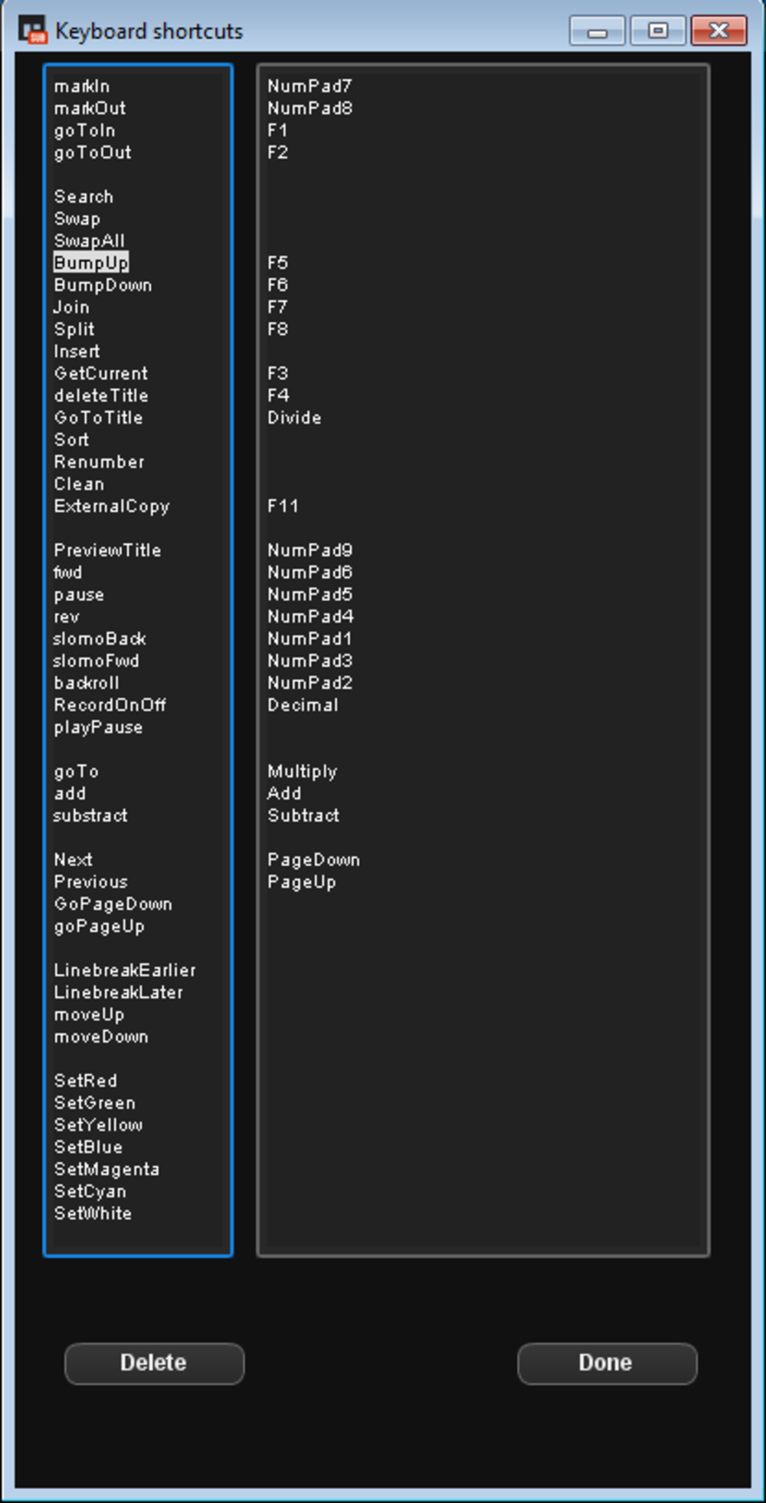Click the Delete button

(x=154, y=1363)
